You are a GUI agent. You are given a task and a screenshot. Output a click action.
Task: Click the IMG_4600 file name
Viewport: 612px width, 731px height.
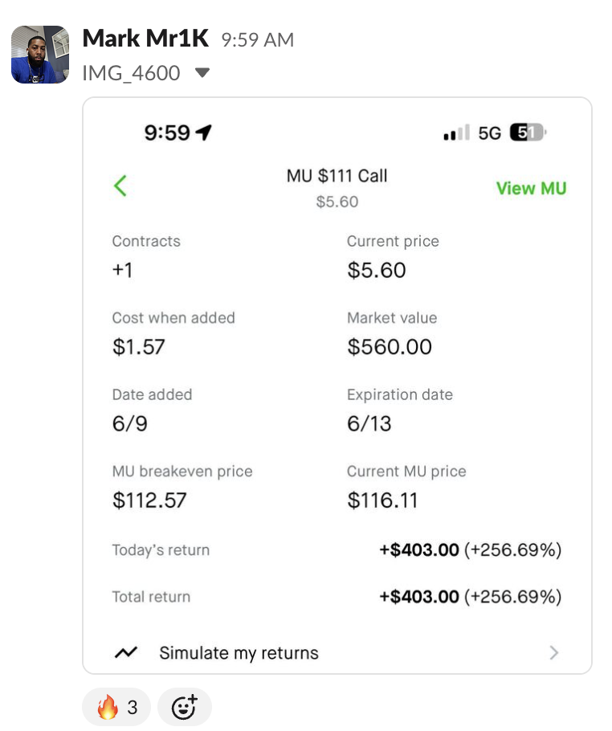(131, 74)
